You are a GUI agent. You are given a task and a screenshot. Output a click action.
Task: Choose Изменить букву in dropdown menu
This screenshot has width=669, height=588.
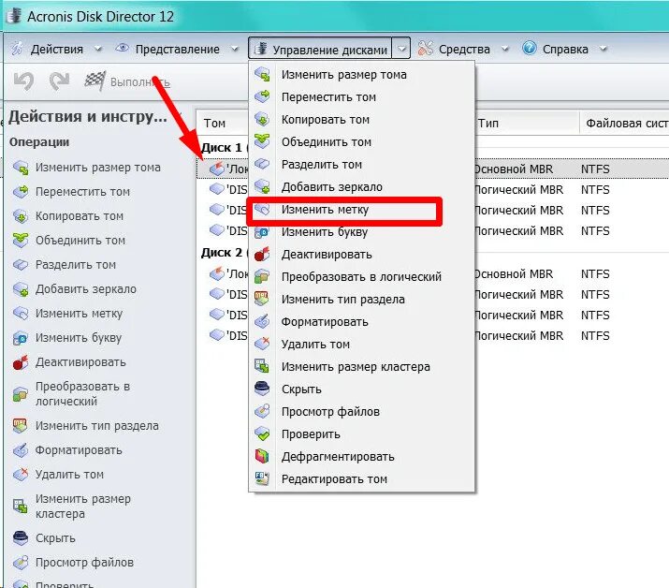tap(361, 232)
